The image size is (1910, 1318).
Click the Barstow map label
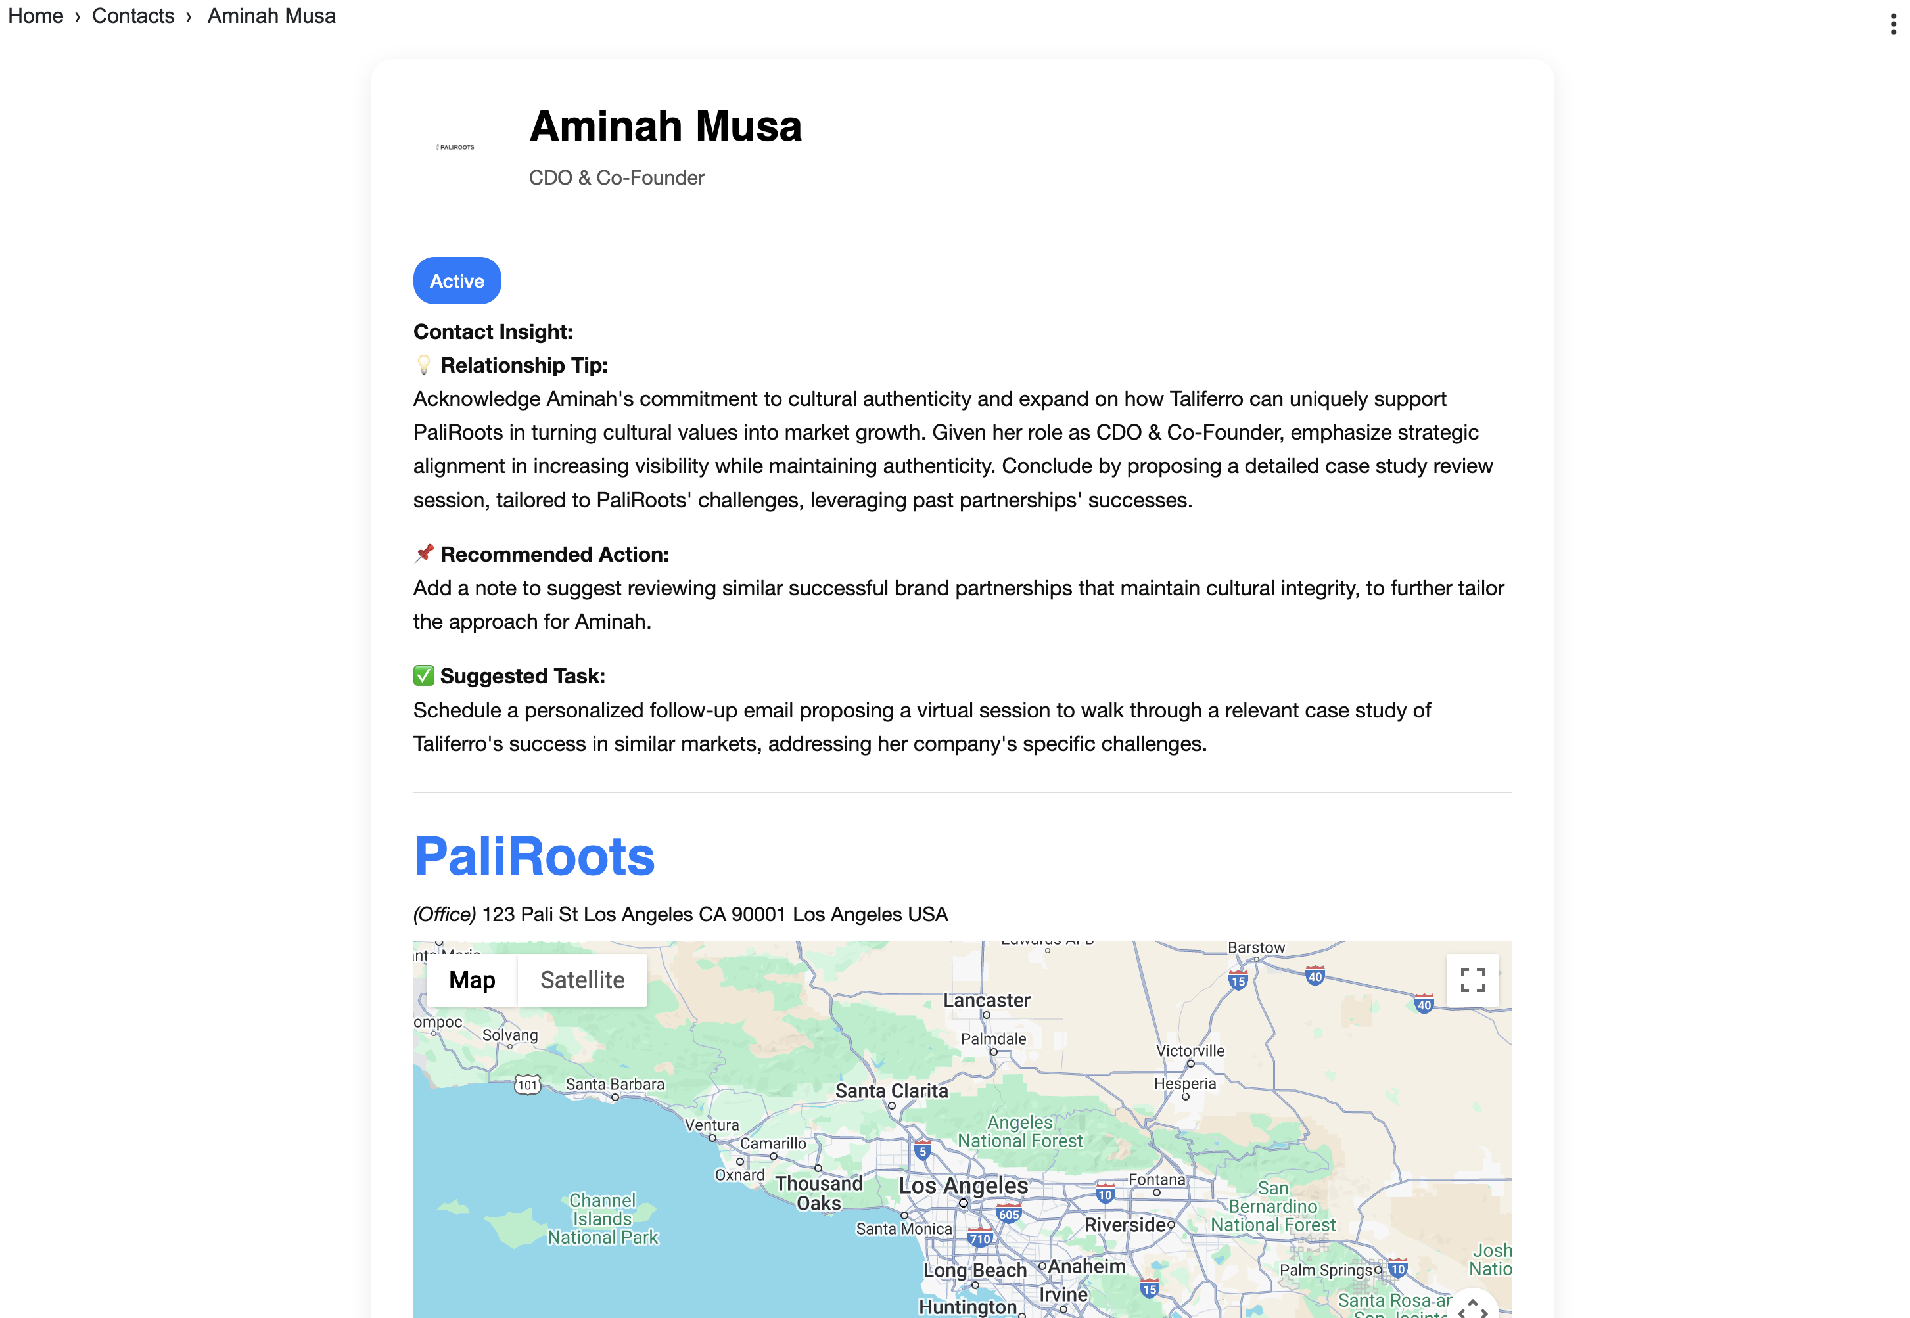(1256, 947)
